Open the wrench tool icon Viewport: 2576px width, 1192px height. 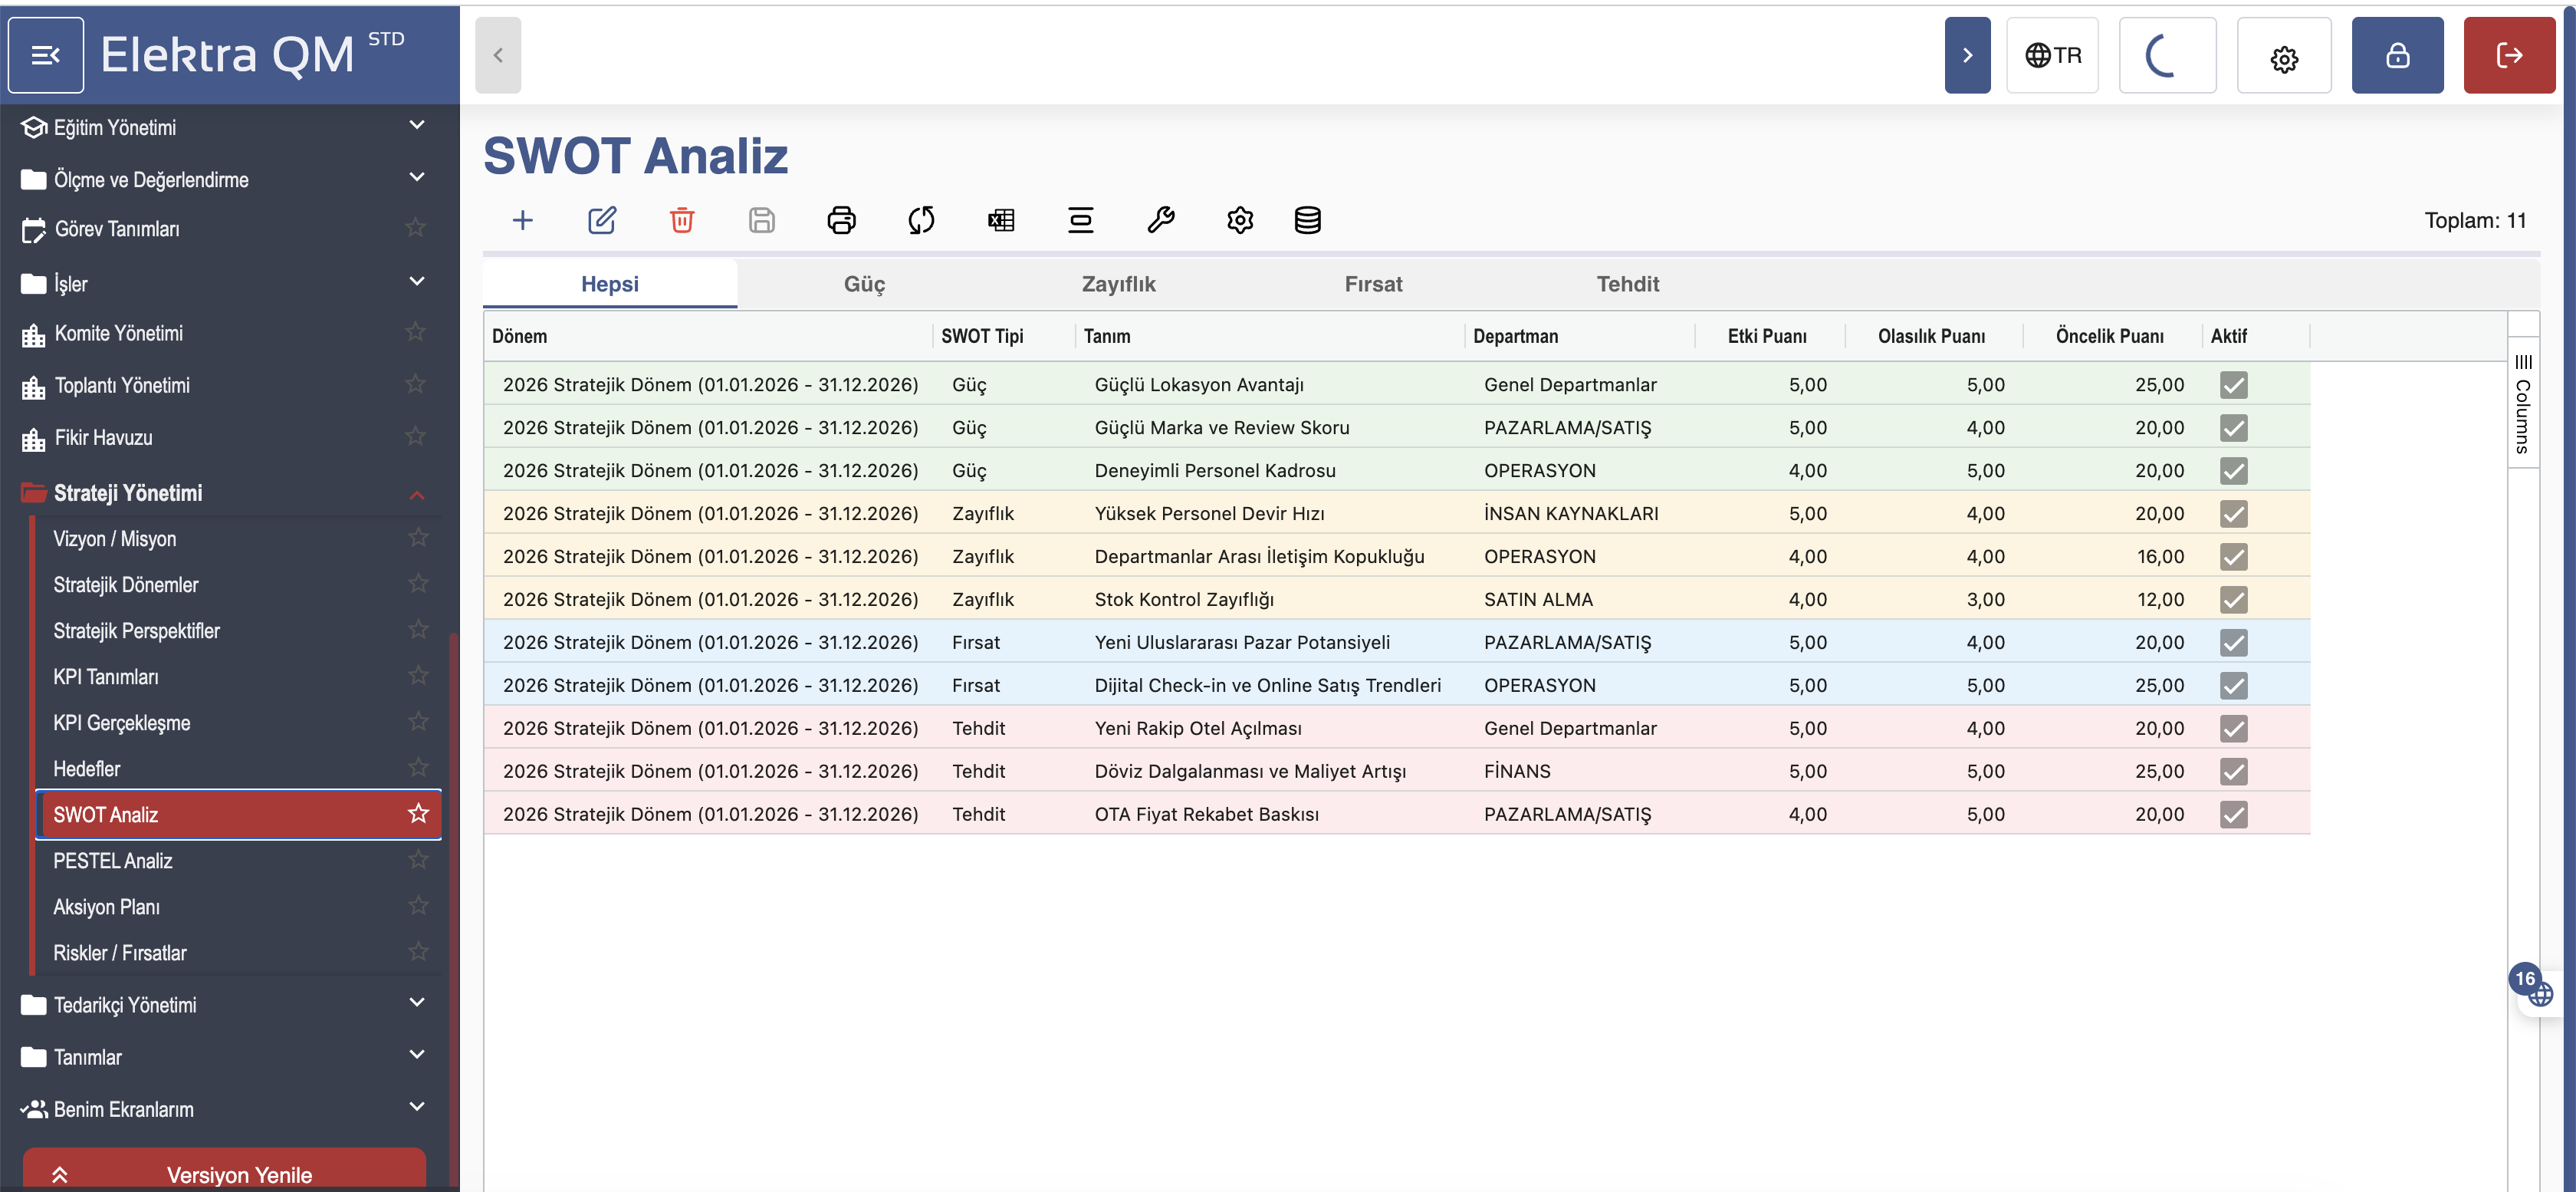click(x=1160, y=220)
